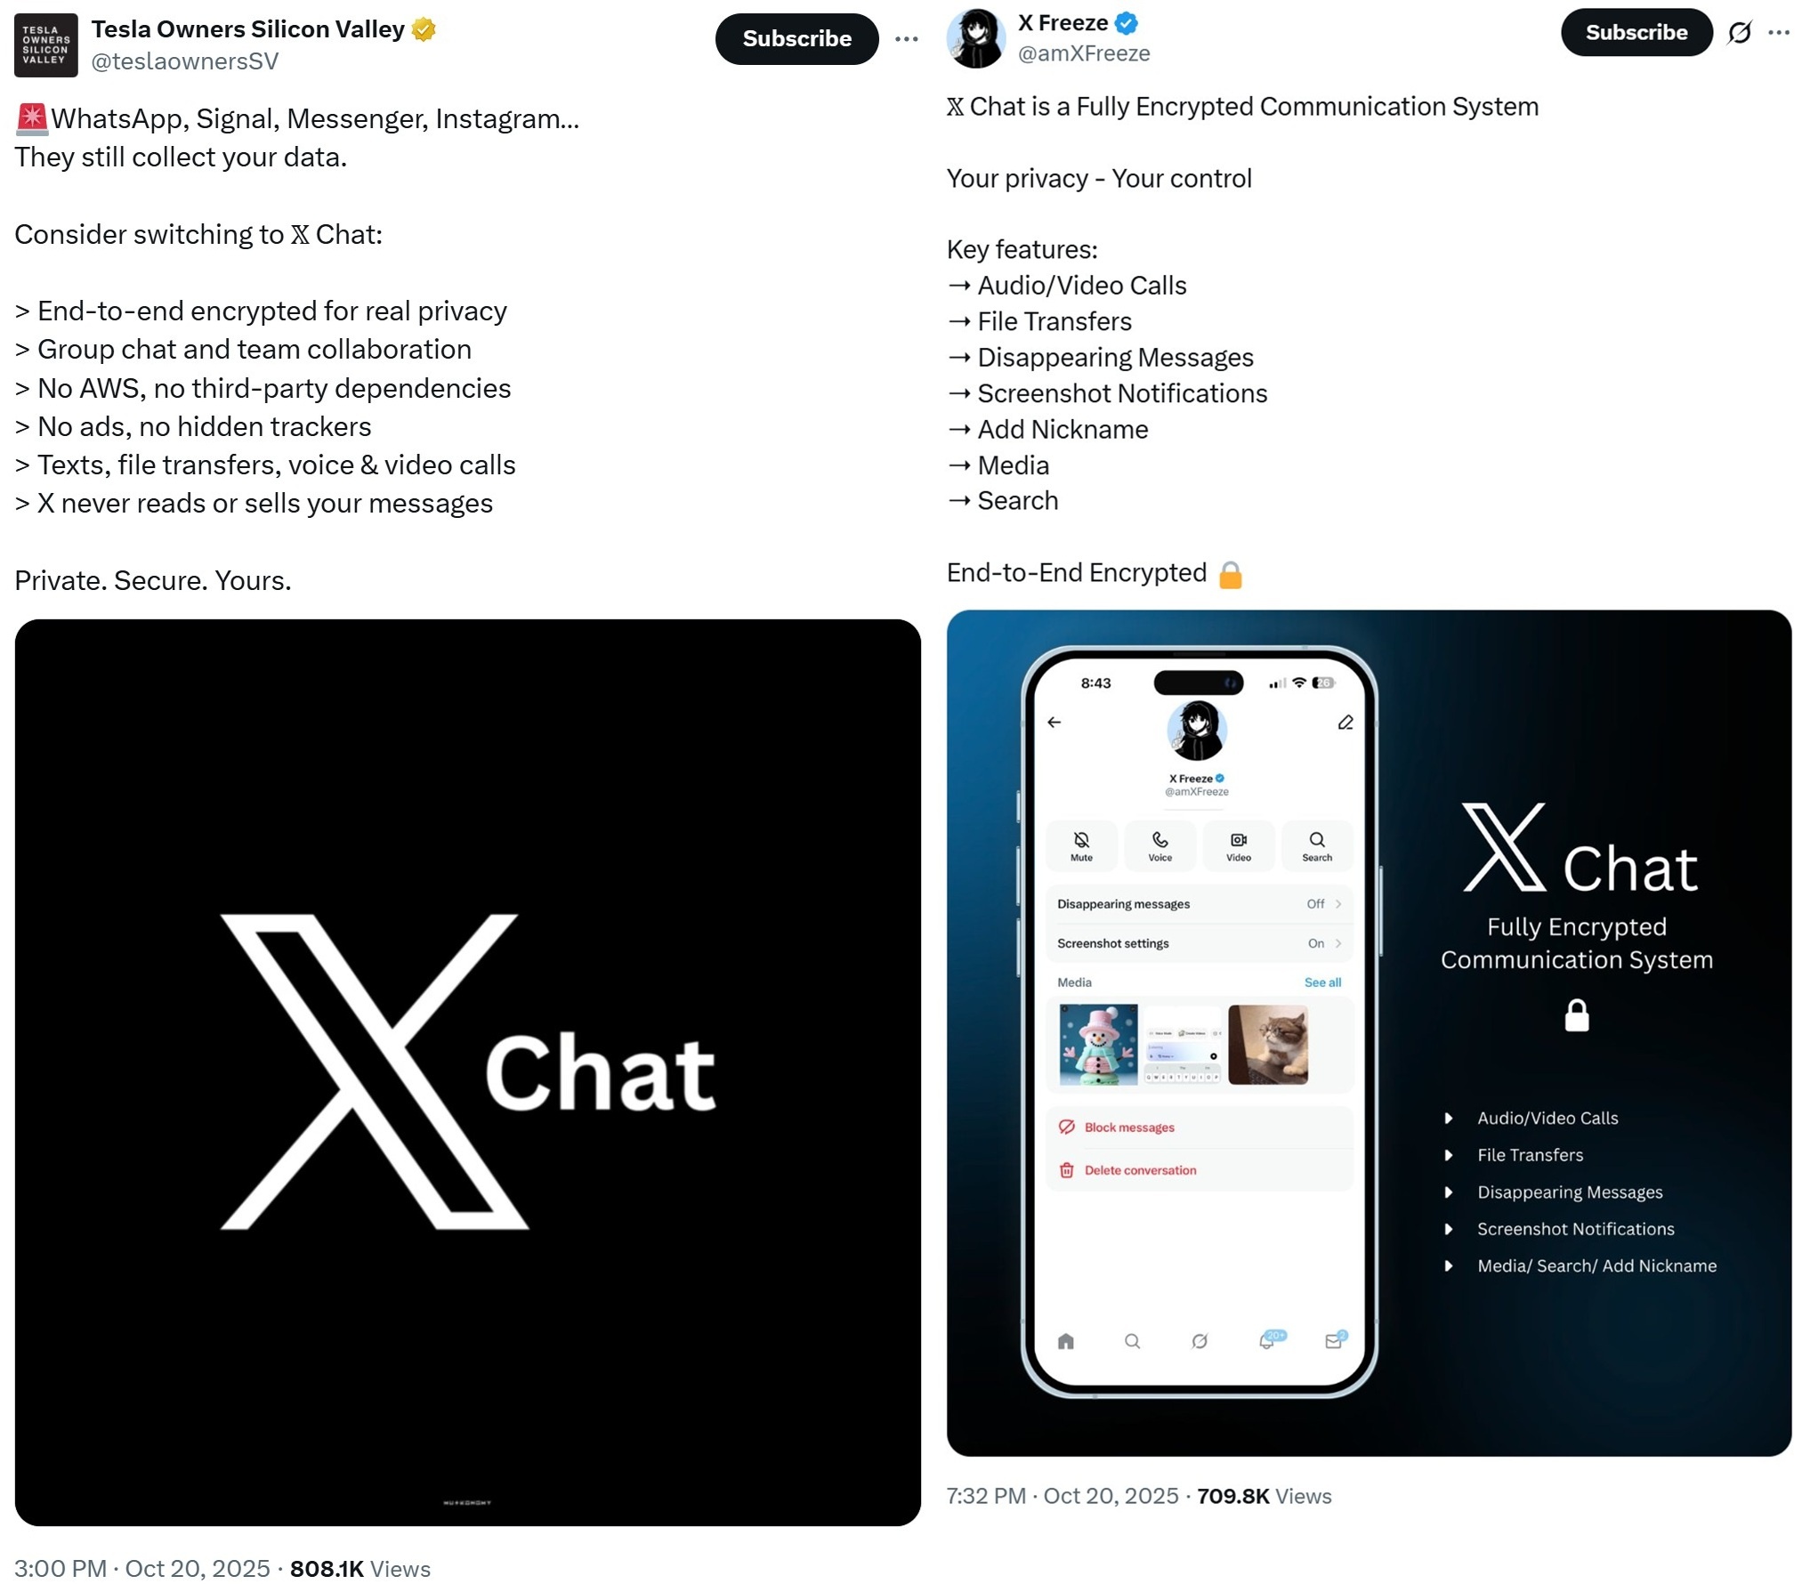Click See all in Media section
The image size is (1802, 1584).
pyautogui.click(x=1321, y=982)
